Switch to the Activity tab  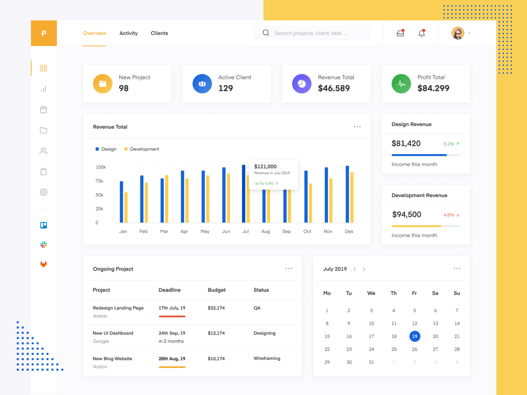click(128, 33)
